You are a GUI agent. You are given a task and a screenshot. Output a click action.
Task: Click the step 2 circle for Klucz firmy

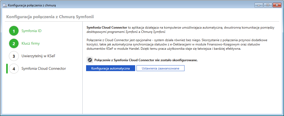[14, 44]
